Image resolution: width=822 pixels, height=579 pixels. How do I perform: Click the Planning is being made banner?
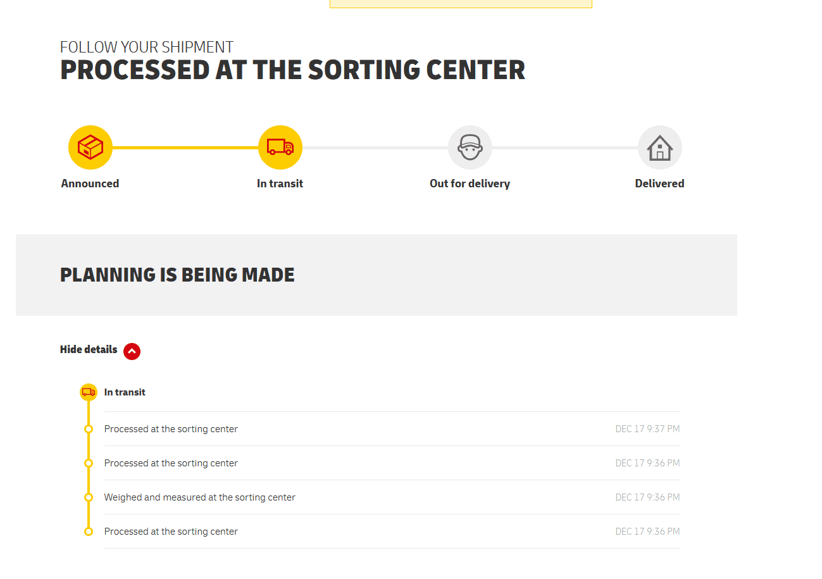(377, 275)
